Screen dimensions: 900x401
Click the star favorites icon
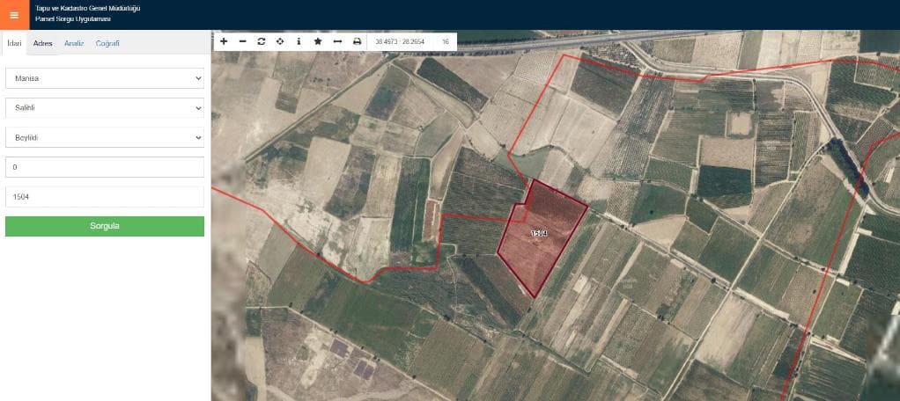coord(318,41)
